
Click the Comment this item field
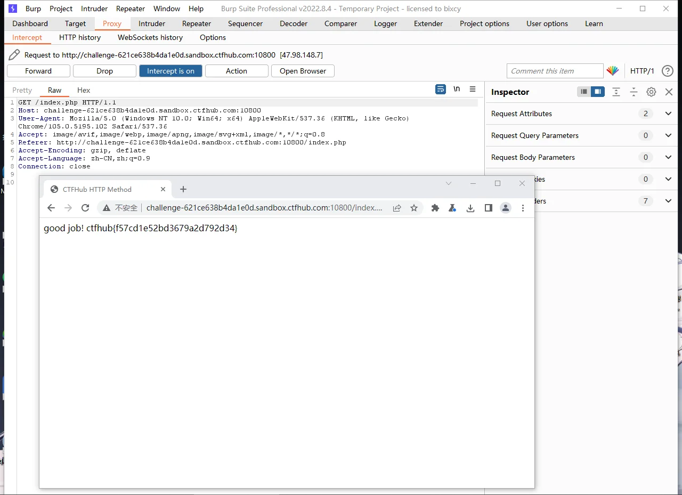[x=554, y=71]
